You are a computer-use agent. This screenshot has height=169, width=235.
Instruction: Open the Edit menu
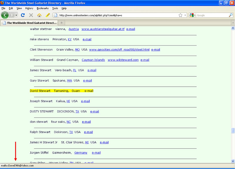pyautogui.click(x=11, y=8)
